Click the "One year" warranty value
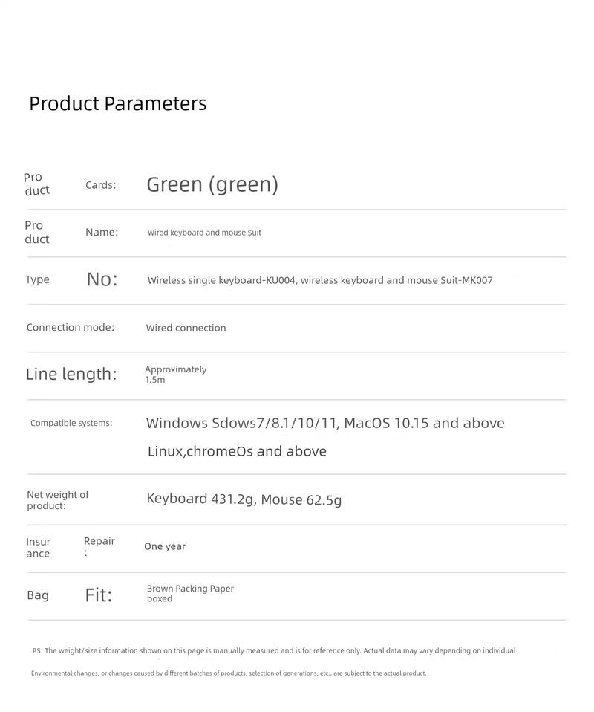 (165, 546)
